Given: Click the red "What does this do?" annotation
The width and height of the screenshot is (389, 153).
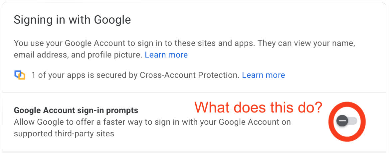Looking at the screenshot, I should click(x=258, y=108).
